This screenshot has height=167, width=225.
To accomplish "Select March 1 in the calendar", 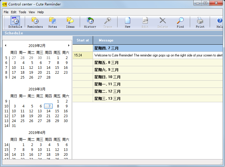I will (58, 101).
